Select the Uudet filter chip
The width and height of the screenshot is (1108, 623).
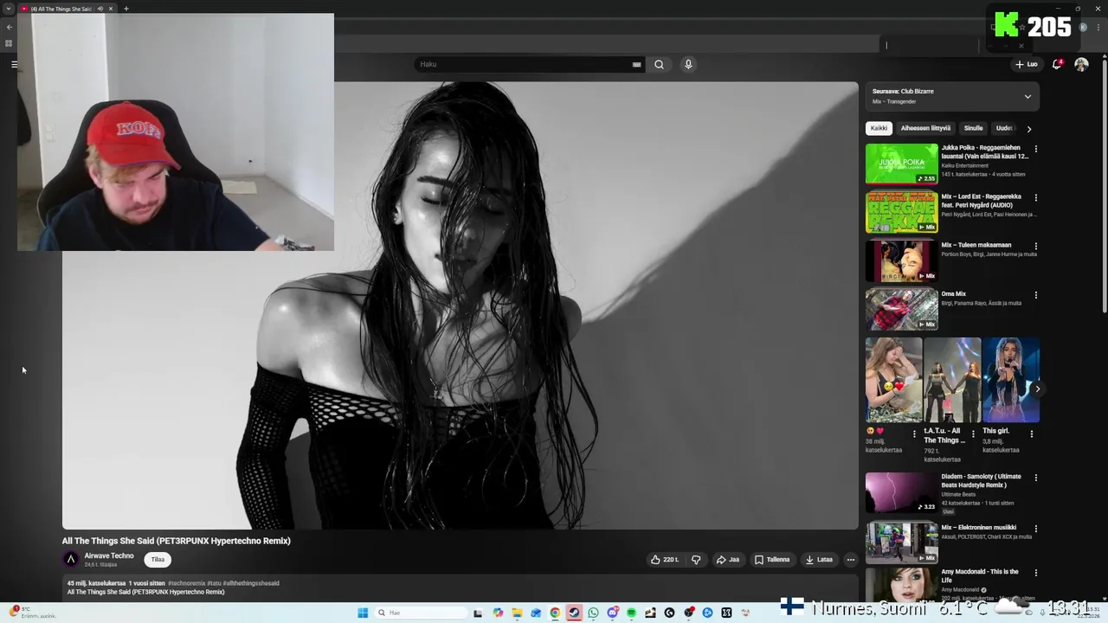tap(1004, 128)
